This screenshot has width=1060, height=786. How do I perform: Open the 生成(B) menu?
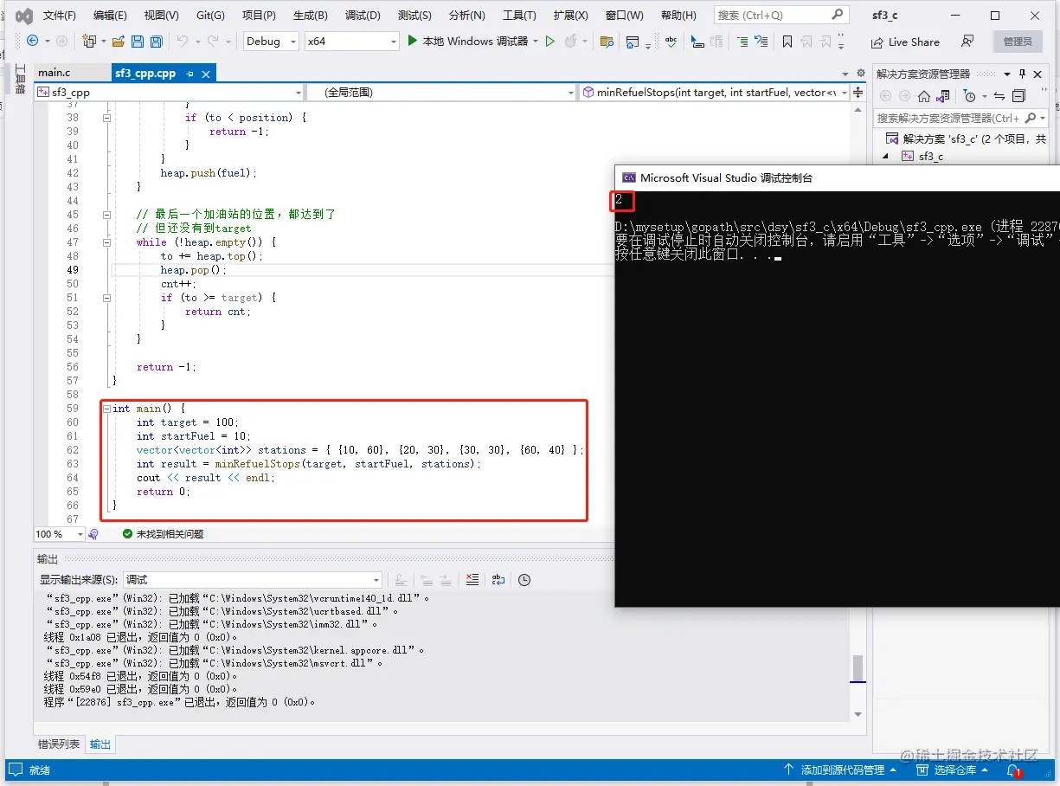[310, 16]
